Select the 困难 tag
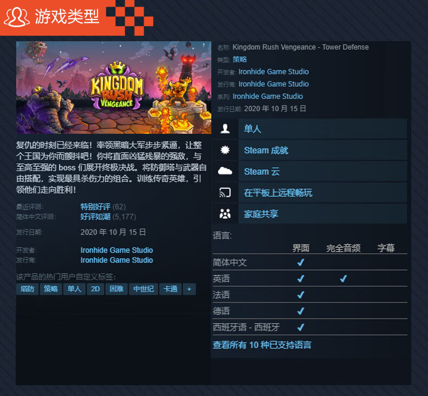Image resolution: width=428 pixels, height=396 pixels. (x=116, y=289)
